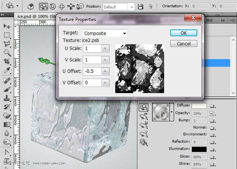Image resolution: width=237 pixels, height=169 pixels.
Task: Click the 3D Pan camera icon
Action: tap(62, 6)
